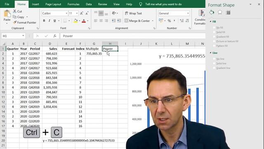264x149 pixels.
Task: Close the Format Shape pane
Action: coord(259,5)
